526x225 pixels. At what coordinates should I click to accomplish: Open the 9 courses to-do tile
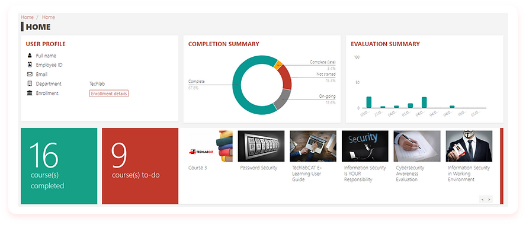[x=140, y=166]
